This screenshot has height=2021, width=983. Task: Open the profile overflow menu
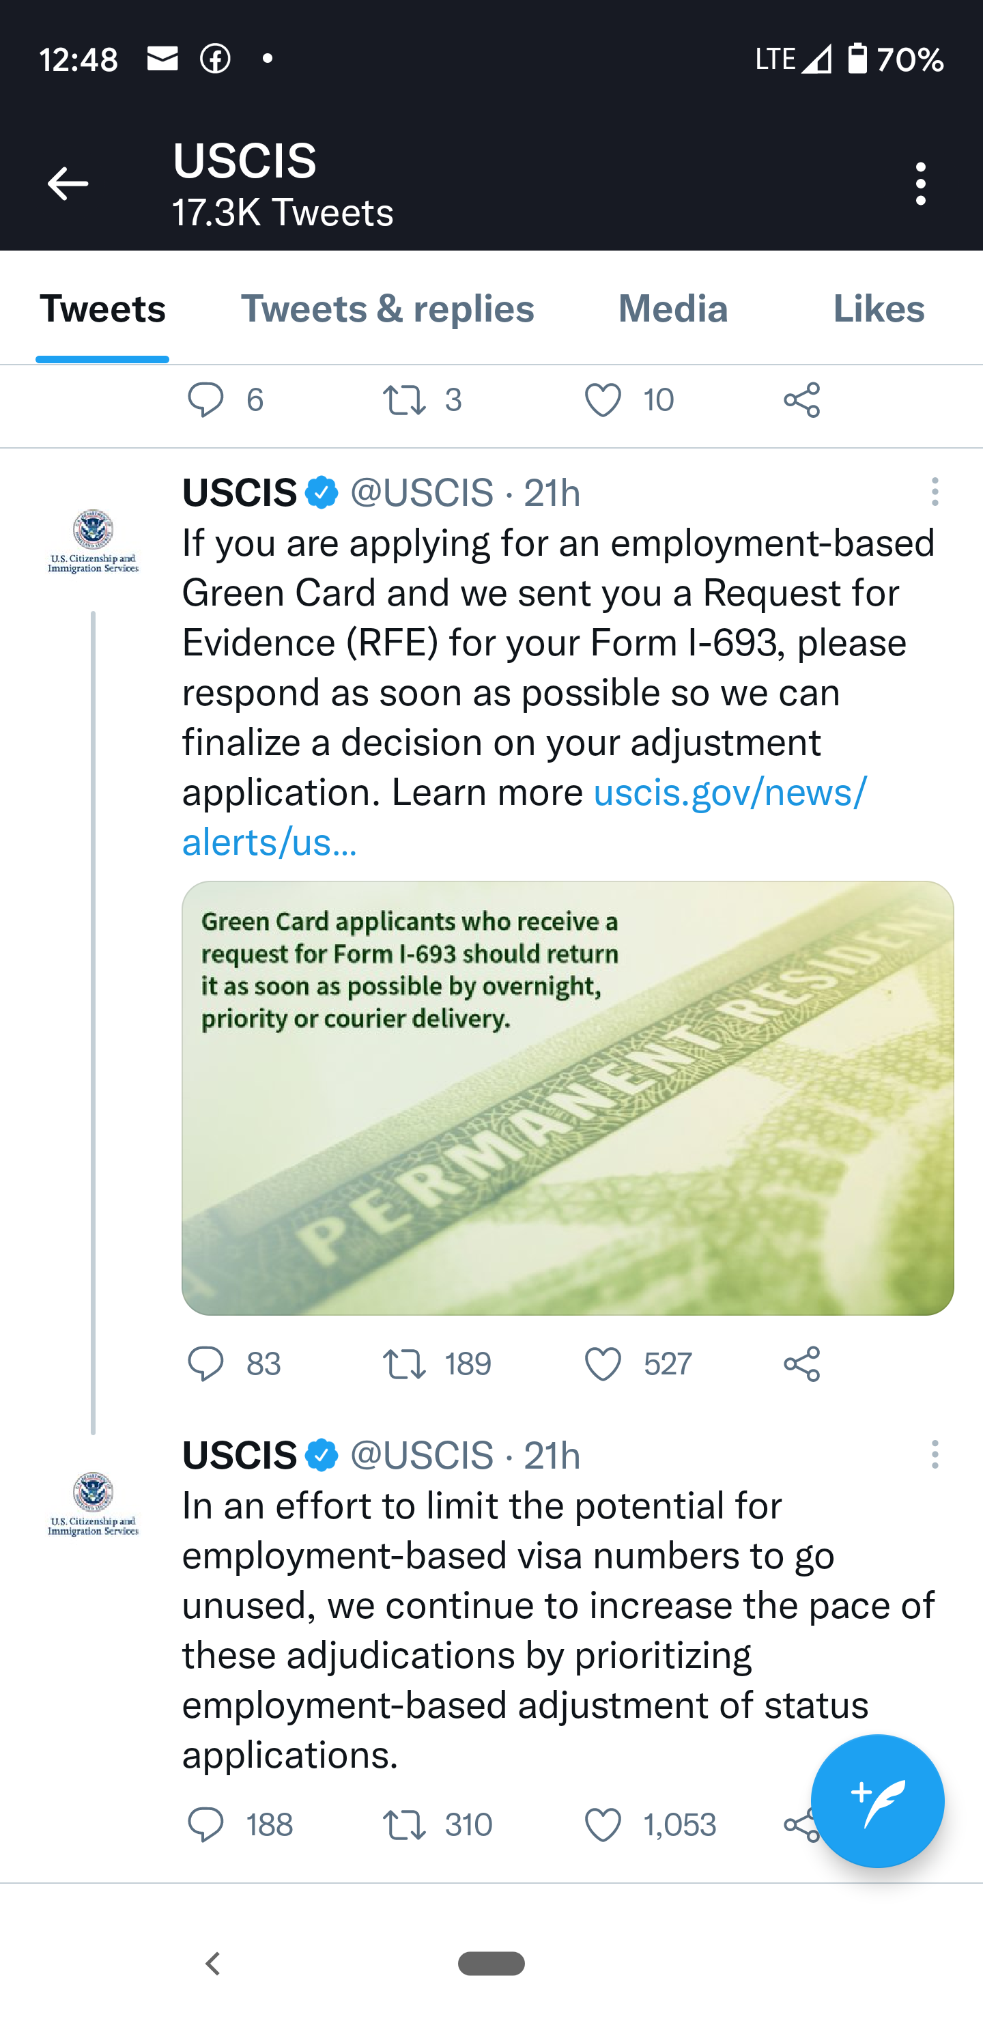[x=920, y=184]
